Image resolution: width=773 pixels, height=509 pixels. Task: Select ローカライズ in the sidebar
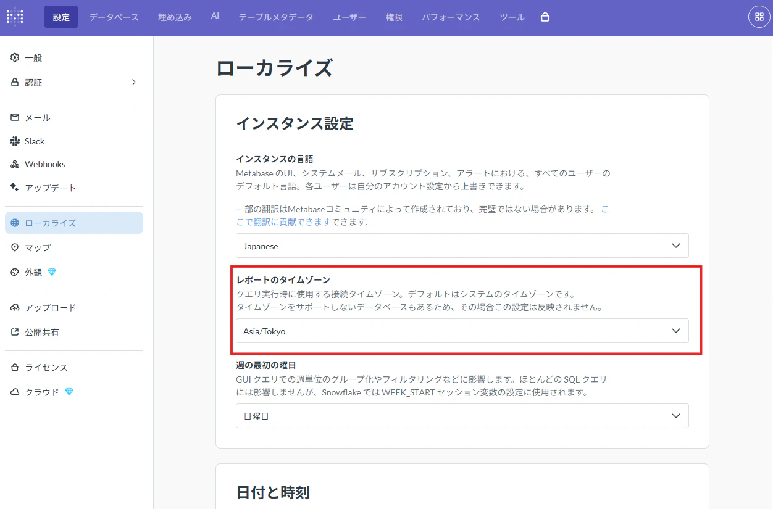[x=74, y=223]
